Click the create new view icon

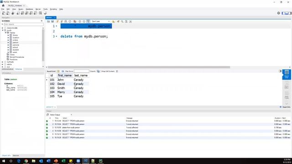click(27, 13)
